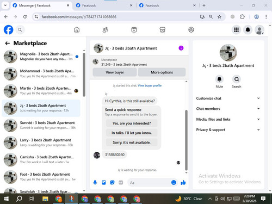
Task: Expand the Customize chat section
Action: [x=228, y=98]
